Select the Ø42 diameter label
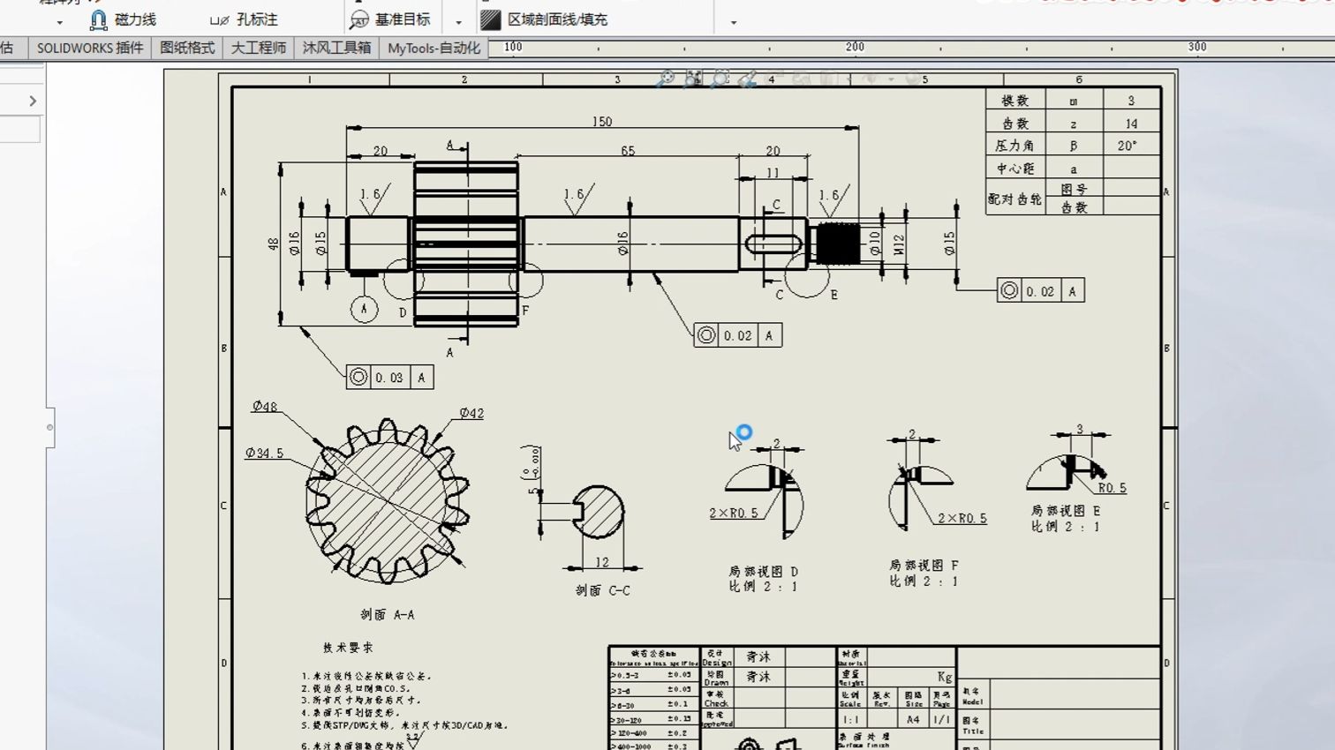The image size is (1335, 750). click(x=471, y=413)
